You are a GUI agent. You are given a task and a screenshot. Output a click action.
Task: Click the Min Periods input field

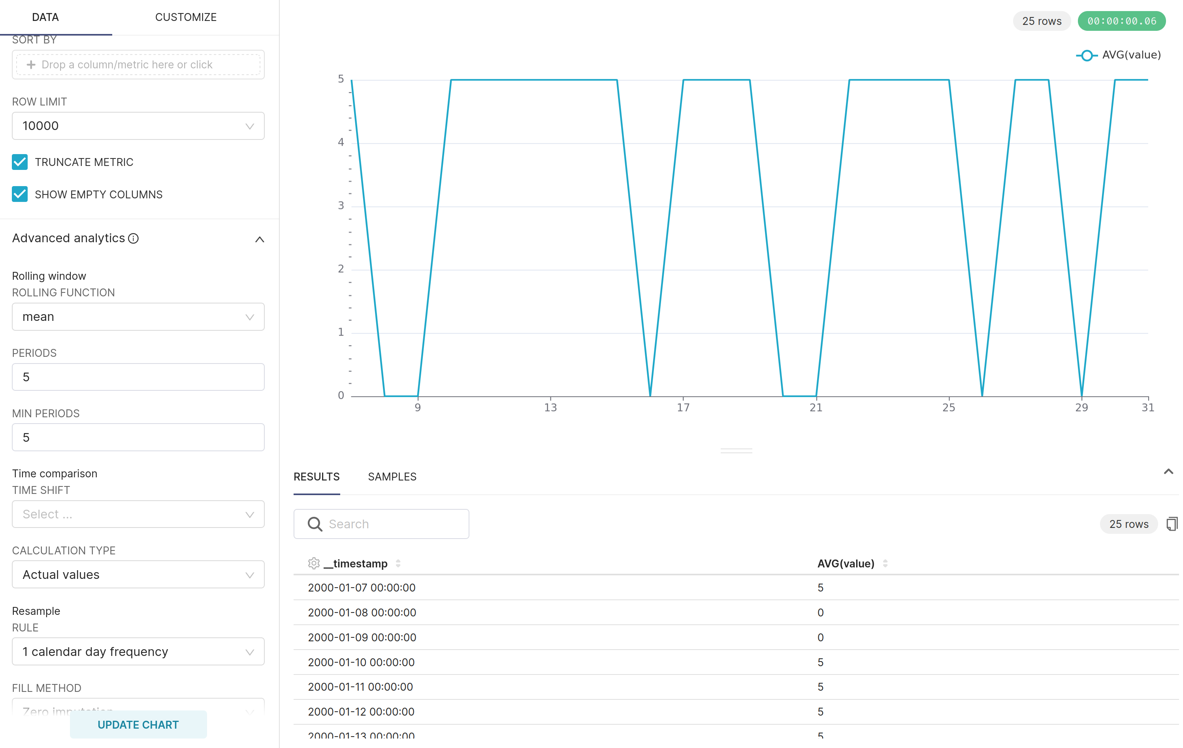point(138,438)
